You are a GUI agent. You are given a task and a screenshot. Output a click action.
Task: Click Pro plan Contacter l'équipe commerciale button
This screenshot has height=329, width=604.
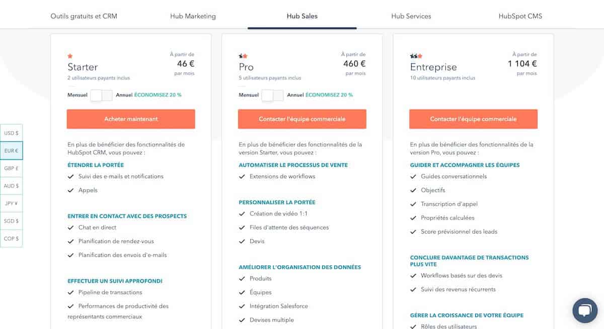pyautogui.click(x=302, y=119)
